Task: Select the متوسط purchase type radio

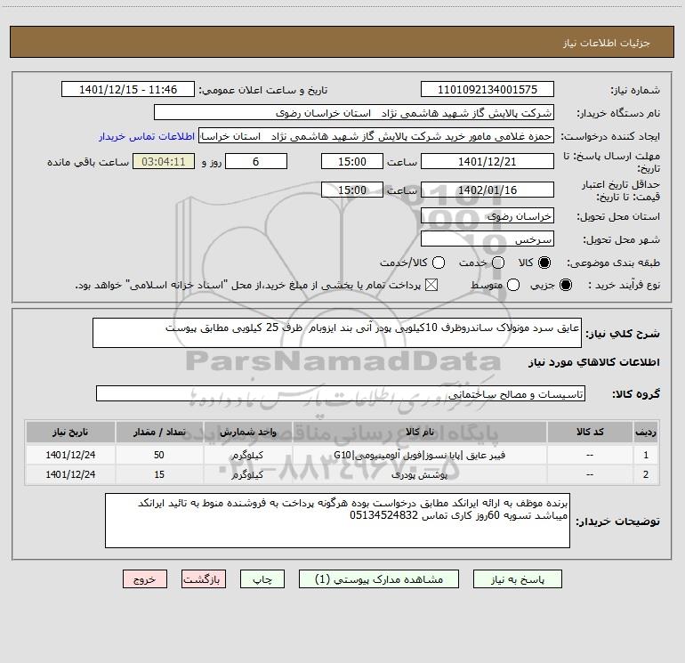Action: tap(513, 285)
